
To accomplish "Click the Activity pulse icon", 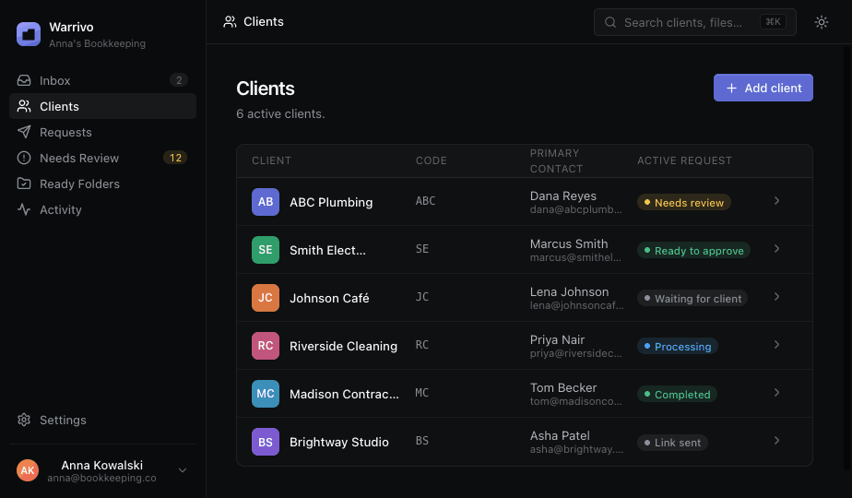I will pos(24,209).
